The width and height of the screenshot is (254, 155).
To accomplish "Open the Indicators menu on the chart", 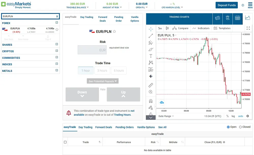I will [203, 28].
